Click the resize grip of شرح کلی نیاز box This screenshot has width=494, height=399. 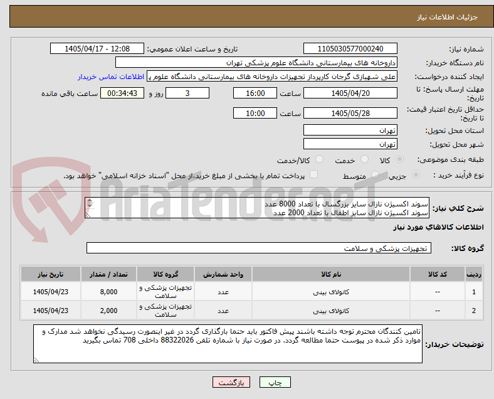click(88, 215)
